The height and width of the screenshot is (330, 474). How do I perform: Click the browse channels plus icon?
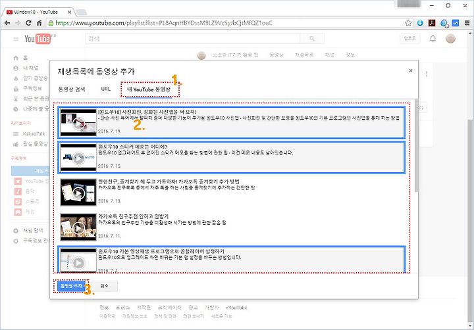pos(16,231)
